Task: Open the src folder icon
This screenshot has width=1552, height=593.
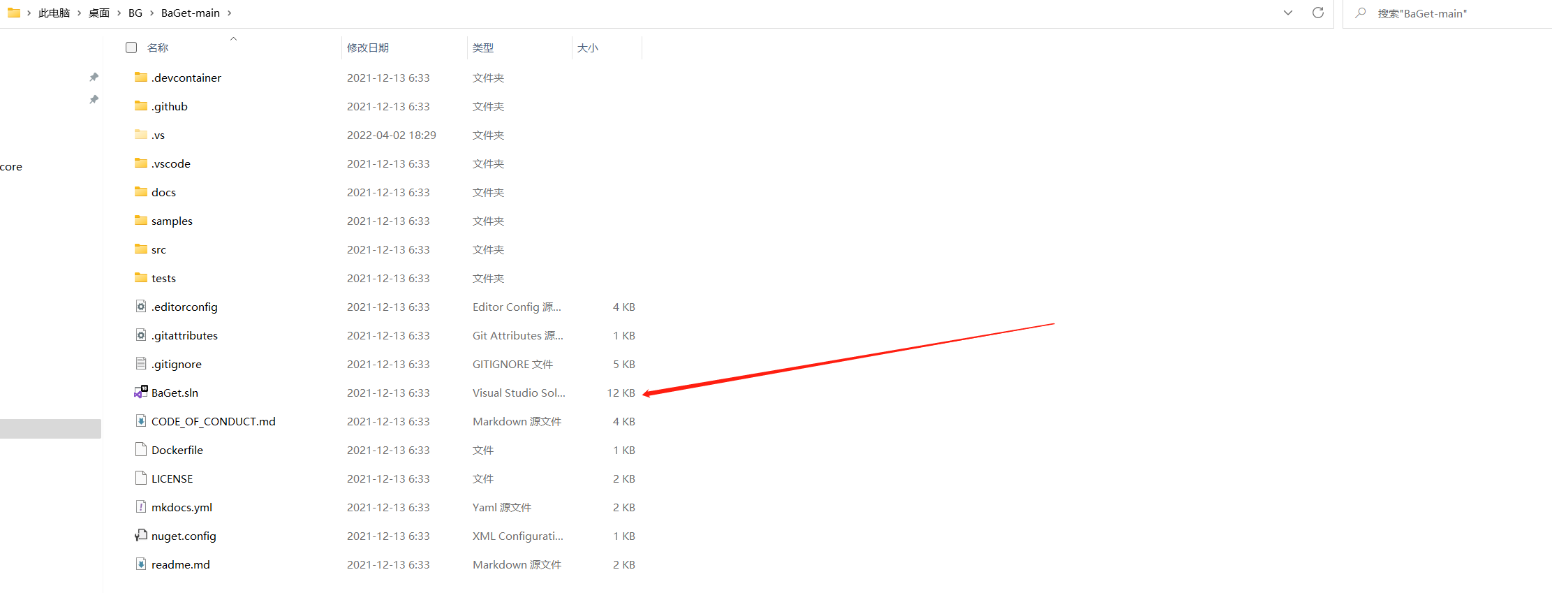Action: tap(141, 249)
